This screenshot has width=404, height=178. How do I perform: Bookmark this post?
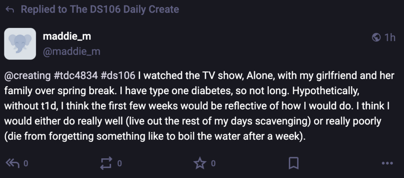click(x=294, y=163)
